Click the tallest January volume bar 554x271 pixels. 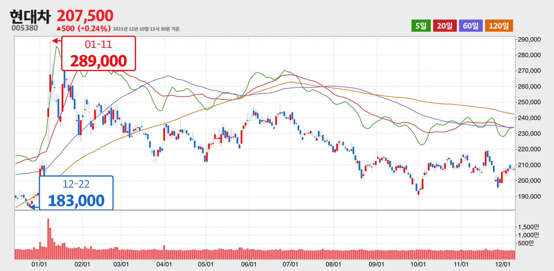[48, 239]
